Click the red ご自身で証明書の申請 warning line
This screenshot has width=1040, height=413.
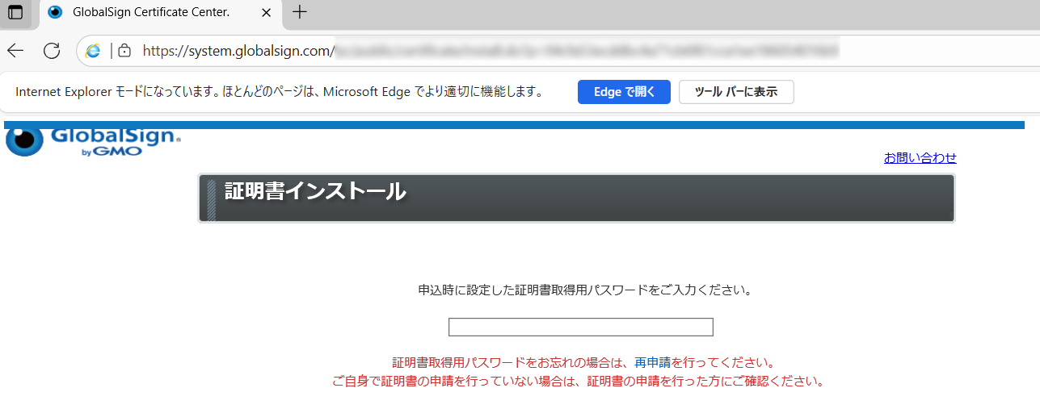click(579, 382)
